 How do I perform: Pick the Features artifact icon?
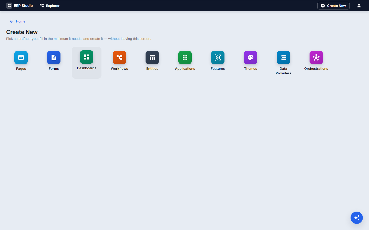[218, 57]
